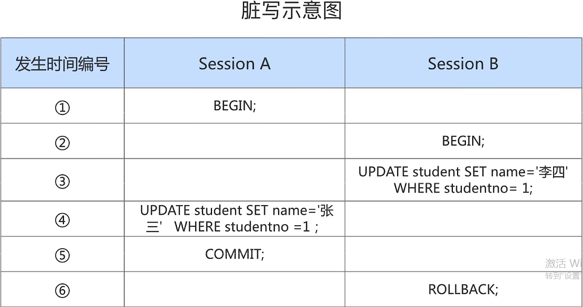Click the circled number 5 marker
Screen dimensions: 583x307
(62, 256)
